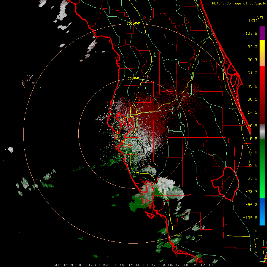267x267 pixels.
Task: Click the [KT] units label
Action: [253, 20]
